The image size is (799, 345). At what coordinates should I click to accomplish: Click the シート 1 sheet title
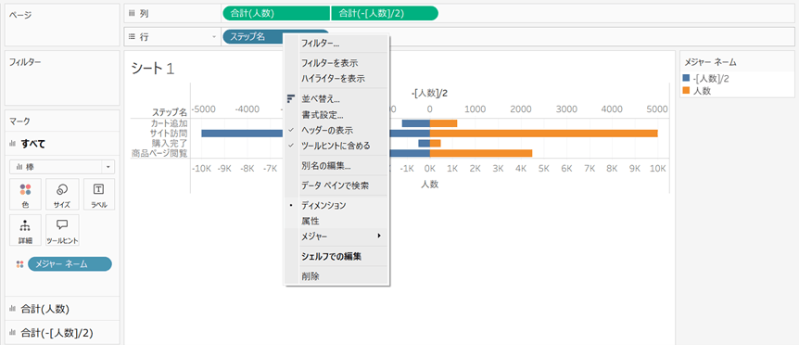[153, 69]
